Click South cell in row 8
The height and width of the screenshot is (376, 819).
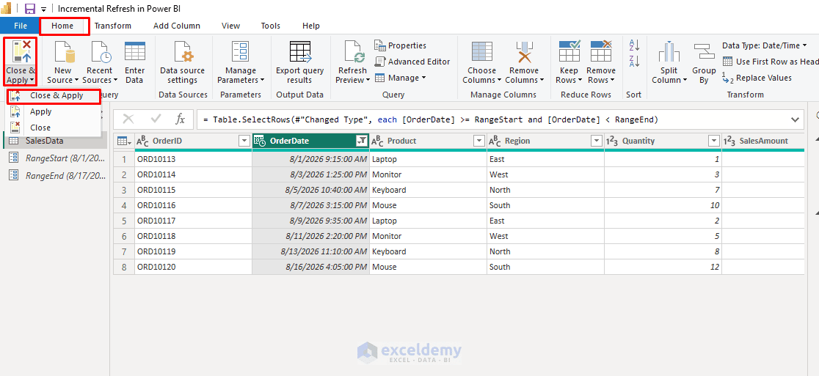[546, 267]
